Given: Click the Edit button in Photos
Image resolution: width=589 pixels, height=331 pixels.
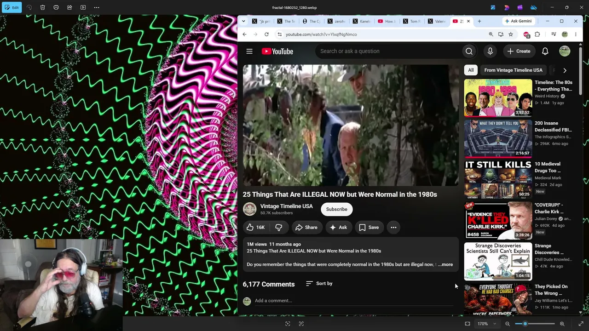Looking at the screenshot, I should point(11,7).
